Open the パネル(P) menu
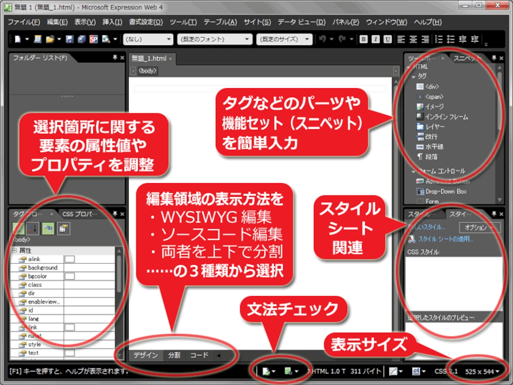Image resolution: width=513 pixels, height=385 pixels. coord(345,22)
